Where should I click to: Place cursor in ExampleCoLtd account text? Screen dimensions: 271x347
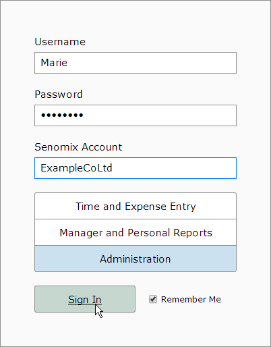point(76,168)
